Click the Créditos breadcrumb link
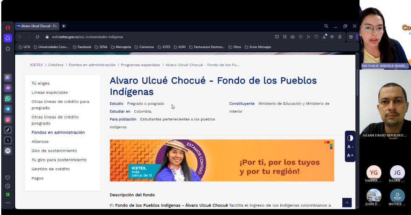 click(x=56, y=65)
